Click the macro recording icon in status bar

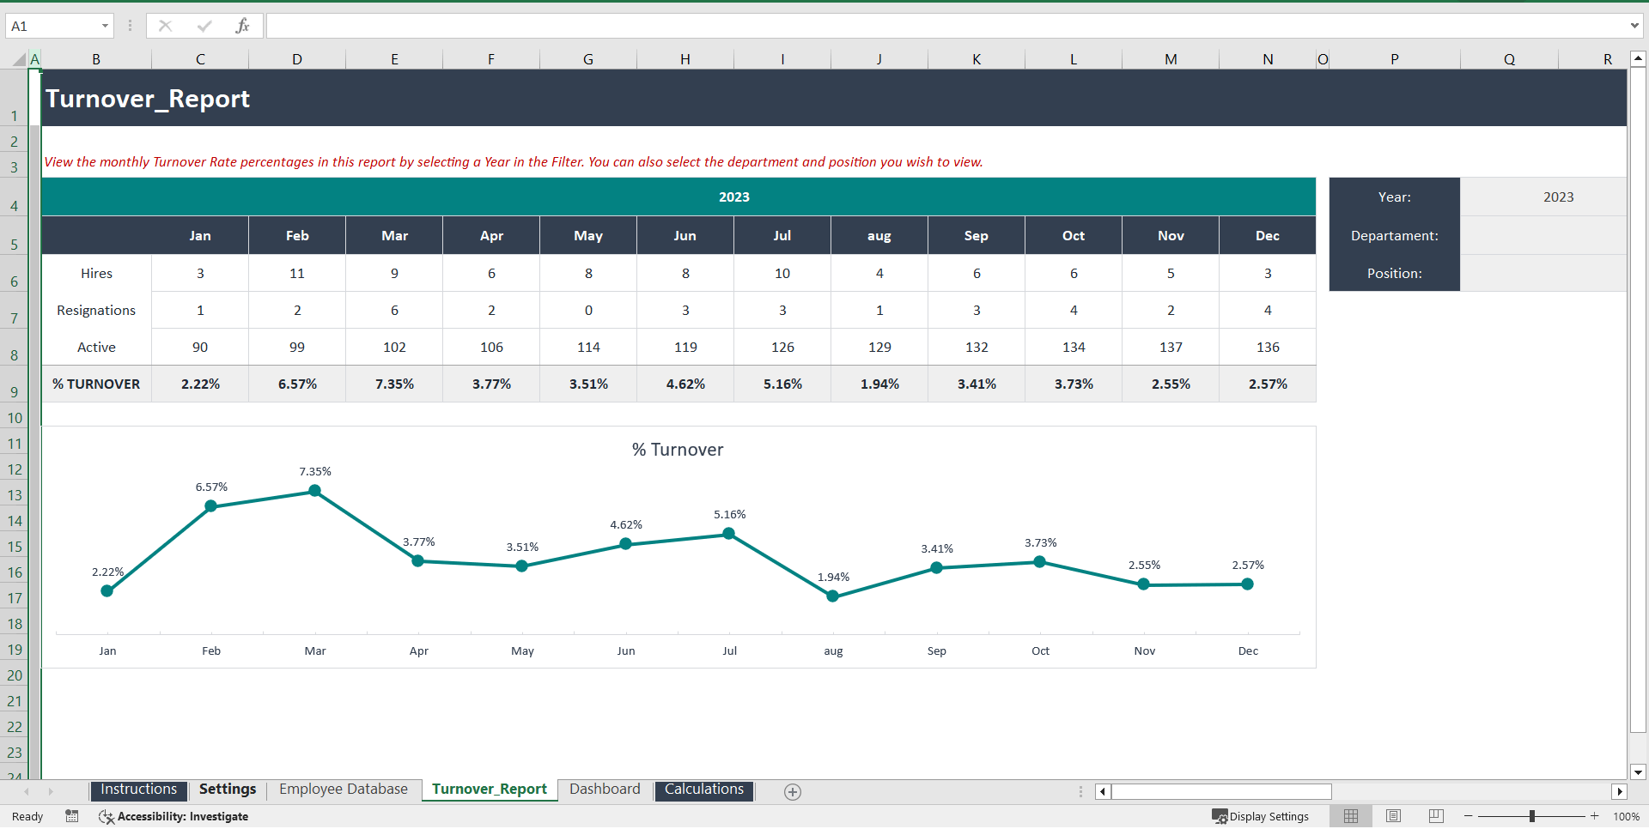click(x=72, y=816)
